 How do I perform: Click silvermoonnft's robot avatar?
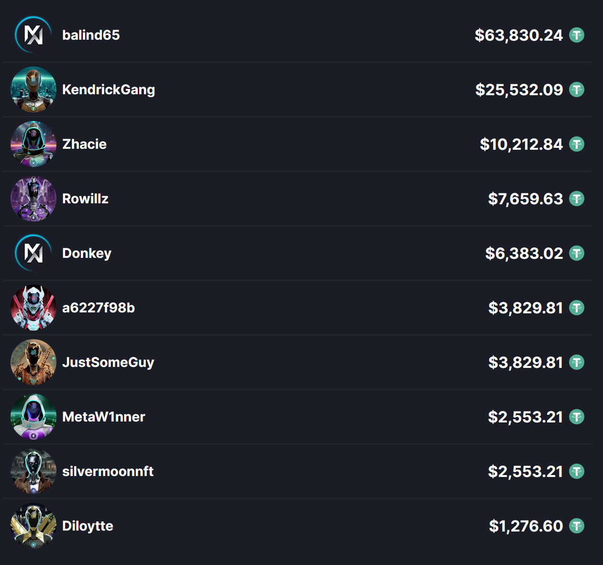click(x=33, y=471)
